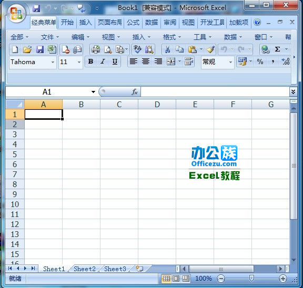Send workbook as email attachment icon

coord(77,49)
